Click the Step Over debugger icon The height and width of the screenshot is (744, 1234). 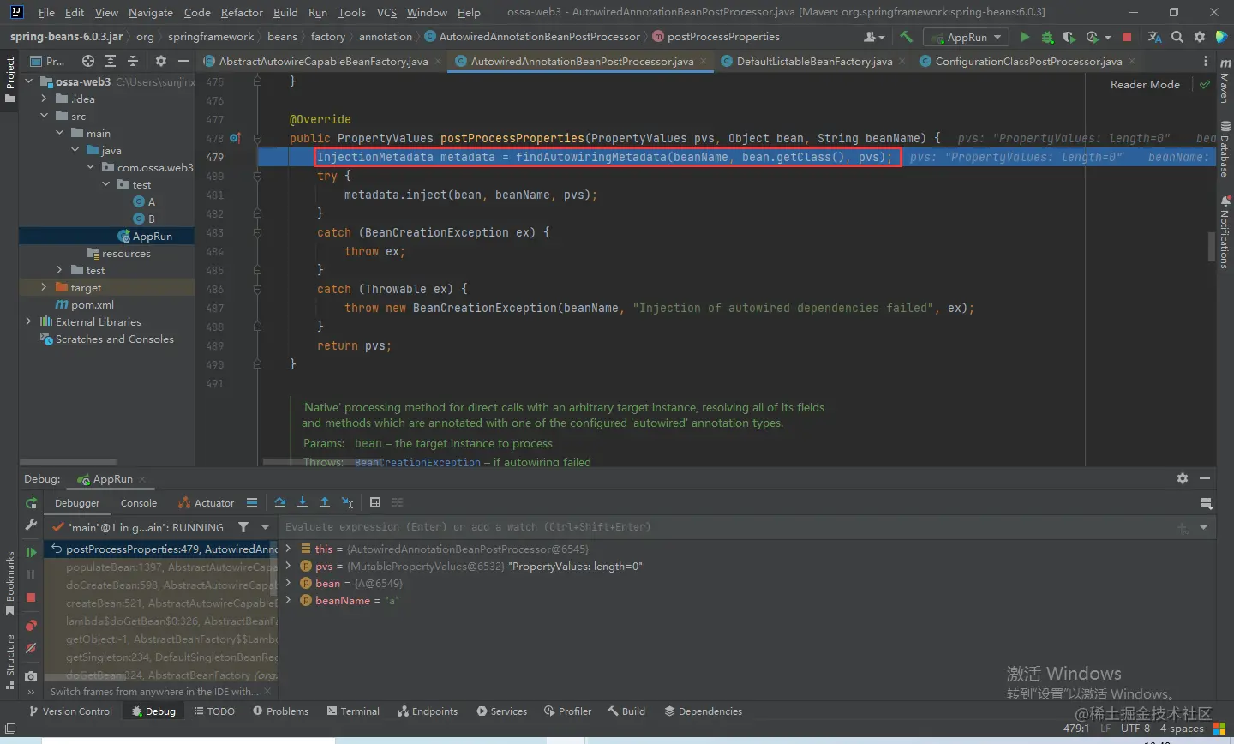tap(280, 502)
